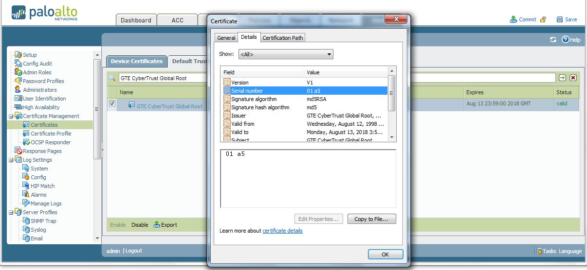Collapse the Server Profiles tree node
This screenshot has width=587, height=270.
(x=11, y=212)
